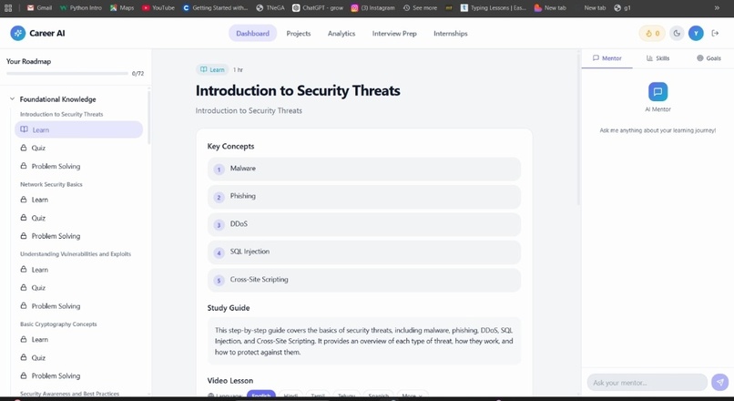Click the main lesson content scrollbar
This screenshot has height=401, width=734.
click(578, 128)
